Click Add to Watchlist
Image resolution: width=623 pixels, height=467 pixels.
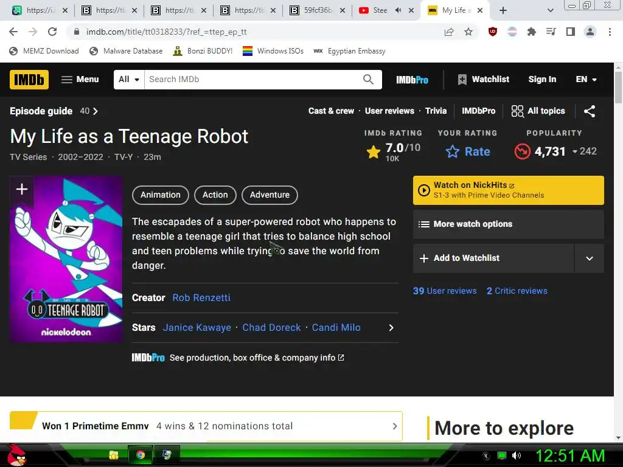pos(493,258)
